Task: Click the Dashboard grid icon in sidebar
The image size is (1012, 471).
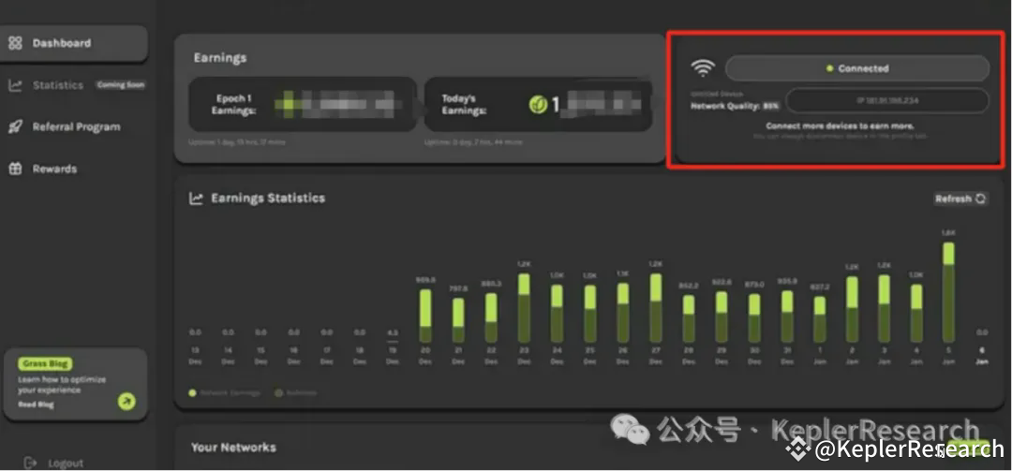Action: (15, 43)
